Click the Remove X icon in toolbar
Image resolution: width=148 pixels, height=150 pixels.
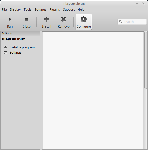point(64,19)
